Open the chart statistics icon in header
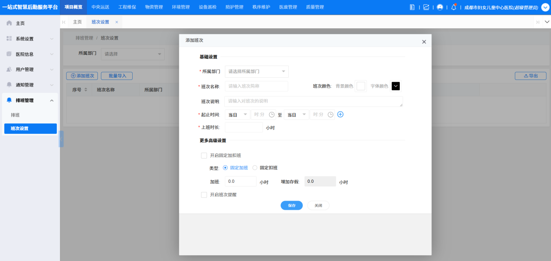Viewport: 551px width, 261px height. pyautogui.click(x=426, y=7)
